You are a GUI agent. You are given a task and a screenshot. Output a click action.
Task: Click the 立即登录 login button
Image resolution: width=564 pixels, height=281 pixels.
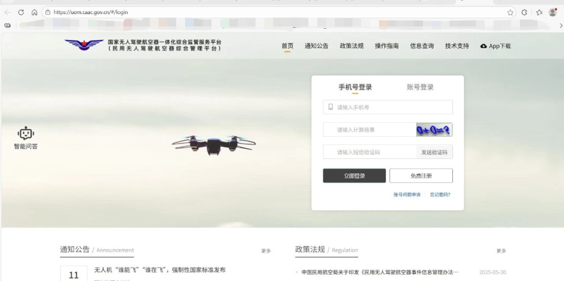point(354,176)
